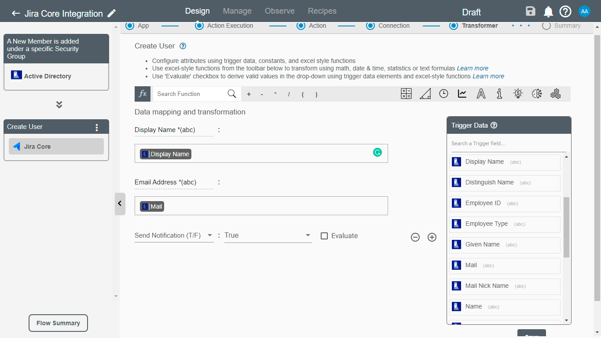
Task: Open the statistics functions chart icon
Action: pos(462,94)
